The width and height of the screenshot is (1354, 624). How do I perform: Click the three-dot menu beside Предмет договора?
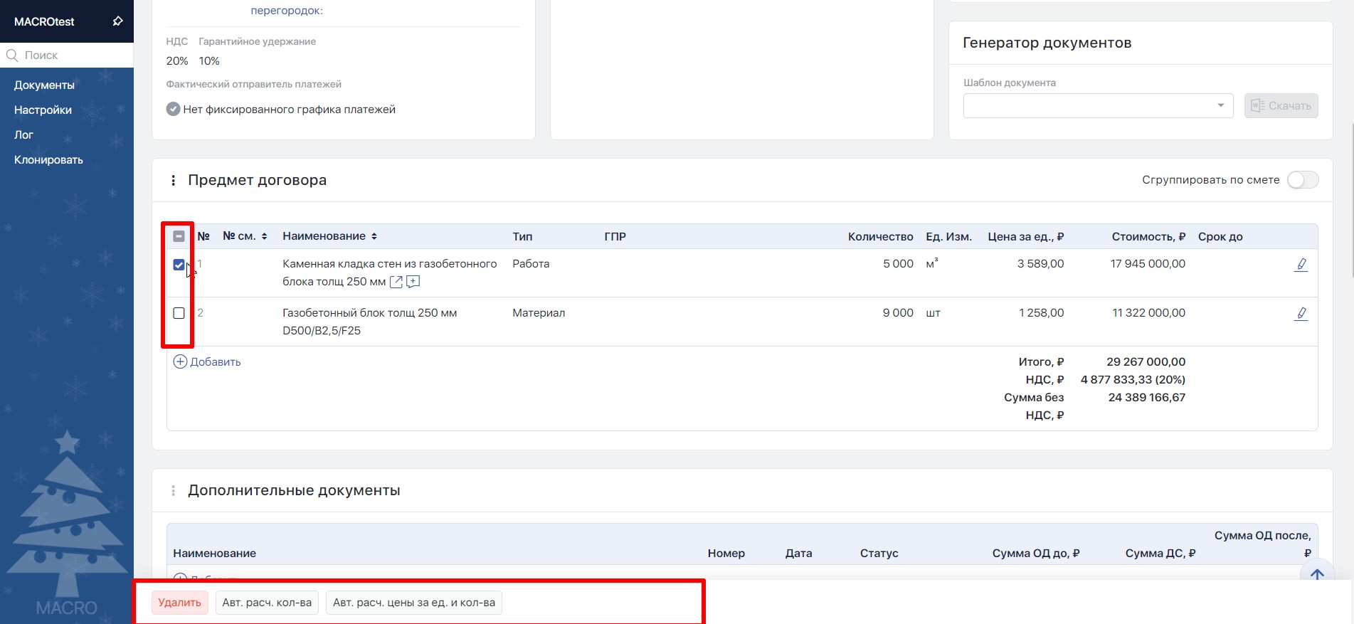[x=173, y=181]
